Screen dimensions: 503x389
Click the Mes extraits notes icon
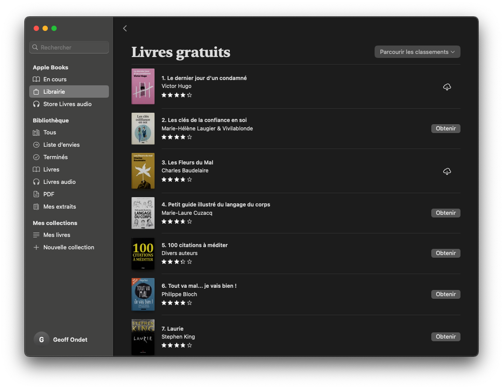point(36,206)
